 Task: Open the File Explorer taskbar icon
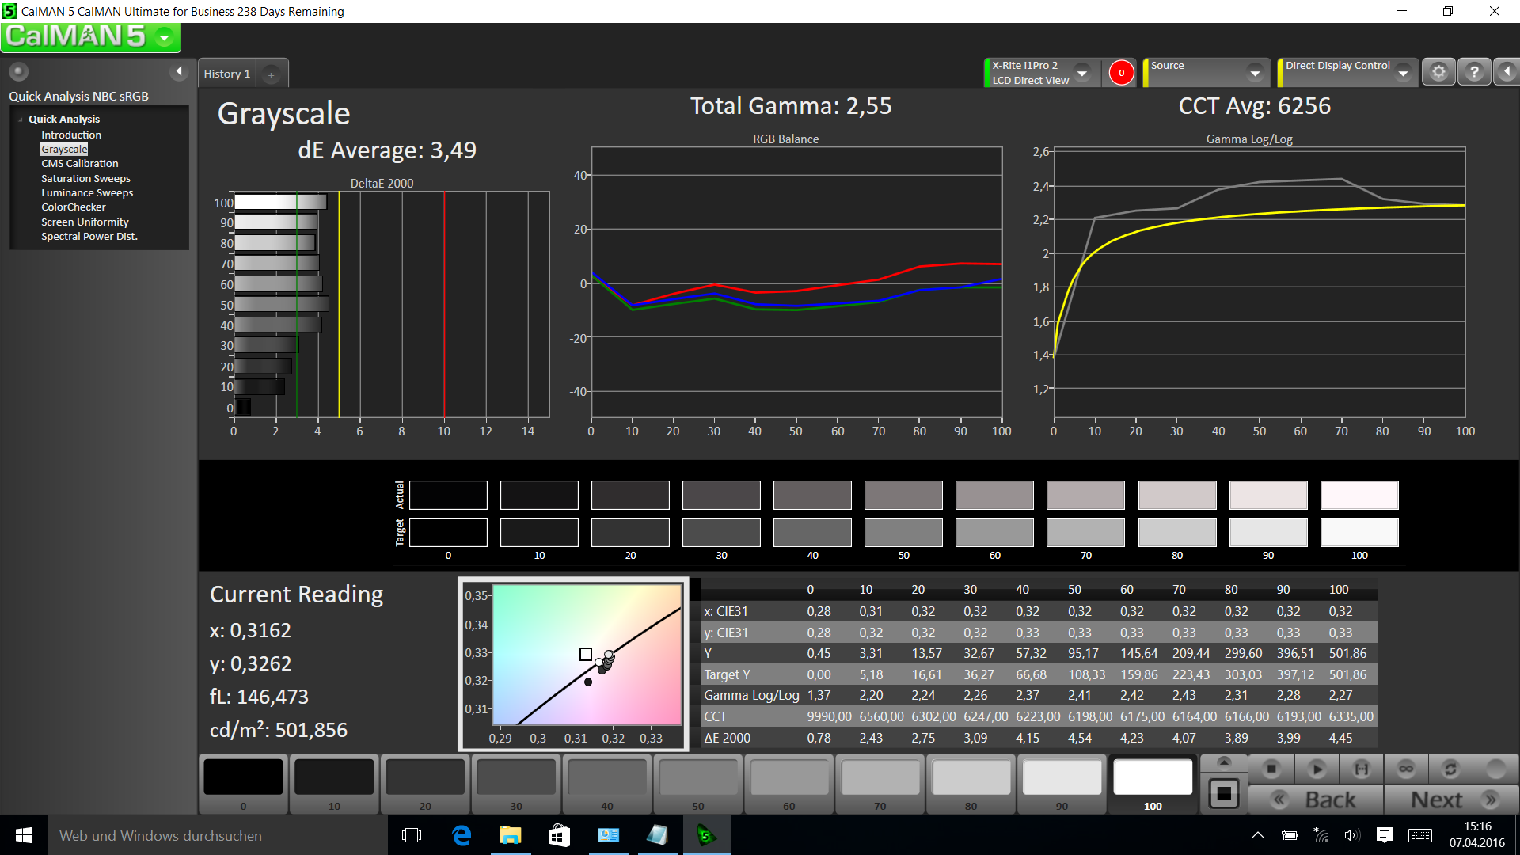pos(510,835)
